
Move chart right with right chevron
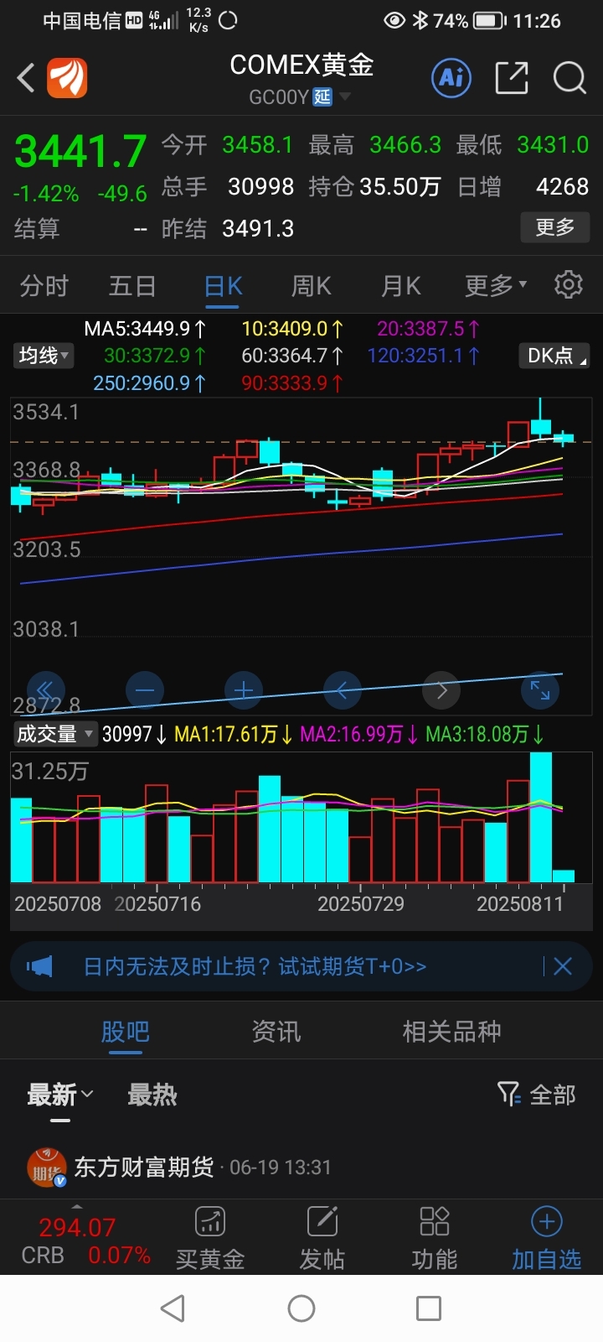point(441,691)
